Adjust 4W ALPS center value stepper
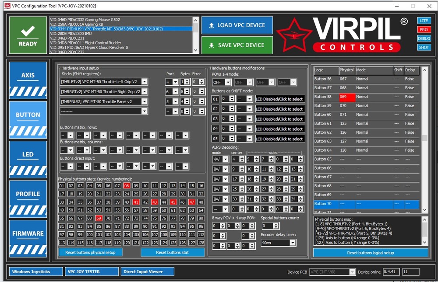438x282 pixels. tap(242, 159)
